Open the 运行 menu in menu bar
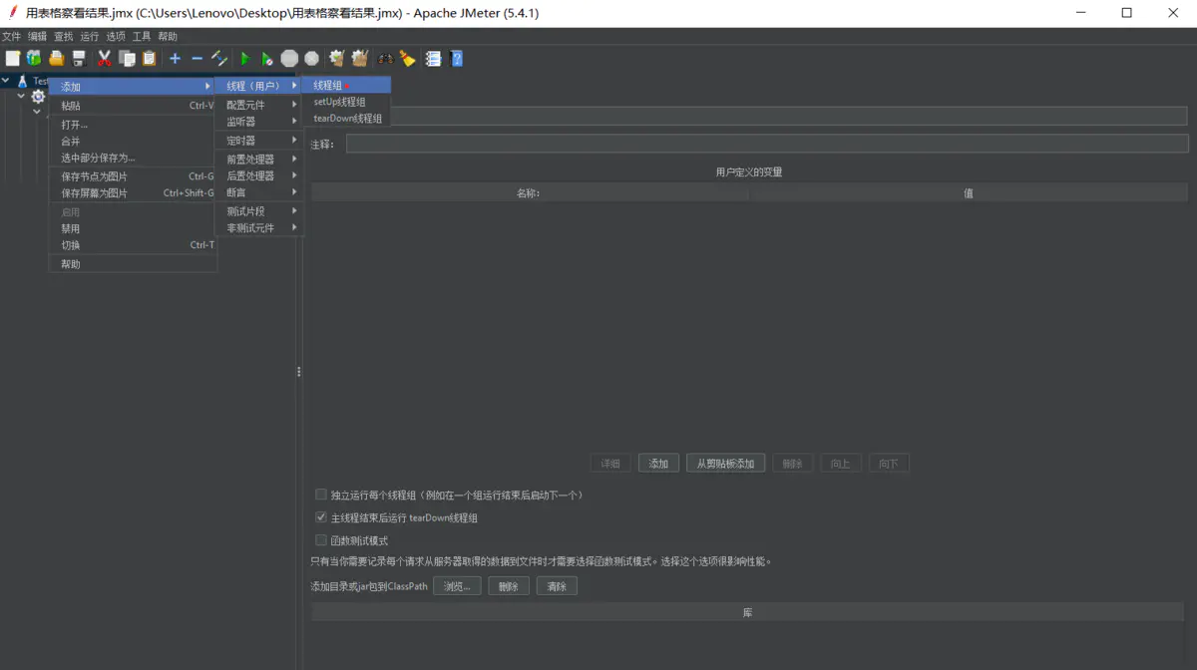 [x=90, y=37]
